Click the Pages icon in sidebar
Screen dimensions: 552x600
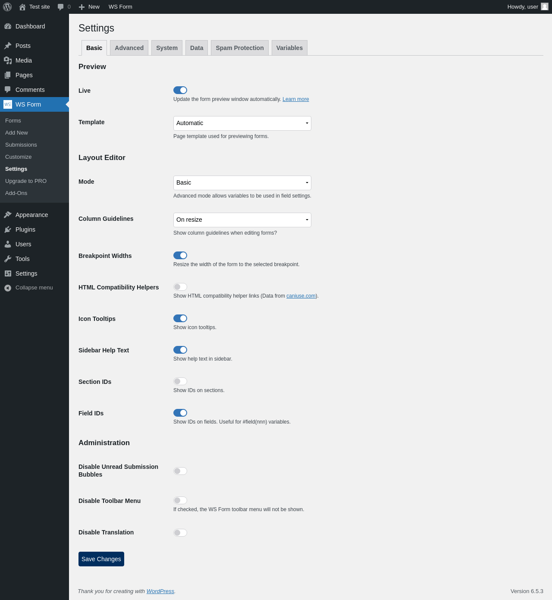8,75
